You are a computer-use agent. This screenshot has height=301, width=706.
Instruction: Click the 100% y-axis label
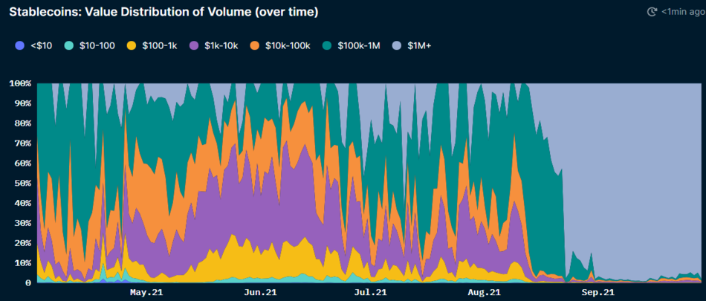(x=20, y=83)
